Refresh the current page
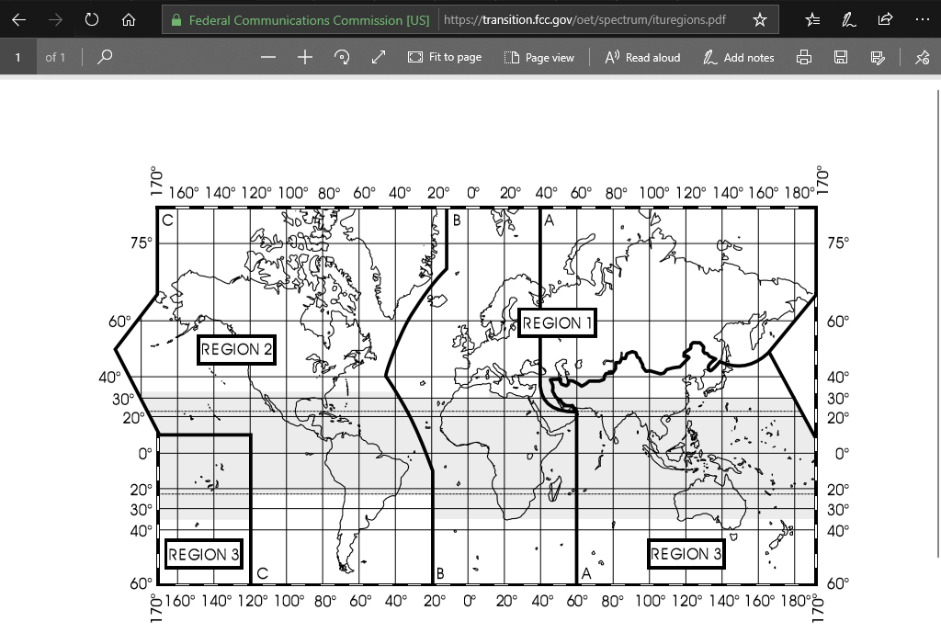Screen dimensions: 941x644 coord(91,20)
